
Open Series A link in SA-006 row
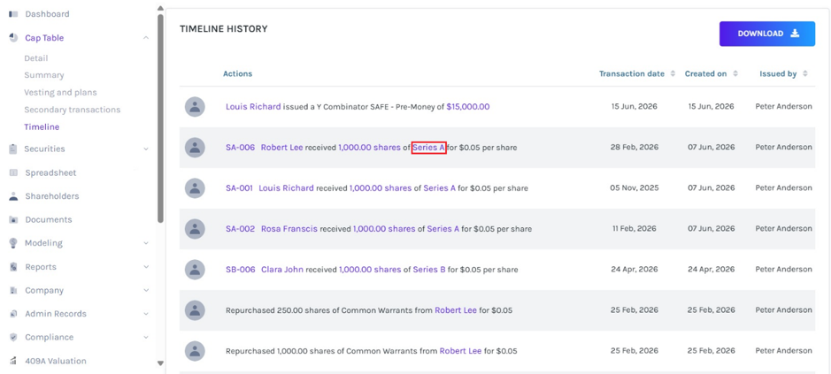[x=428, y=148]
